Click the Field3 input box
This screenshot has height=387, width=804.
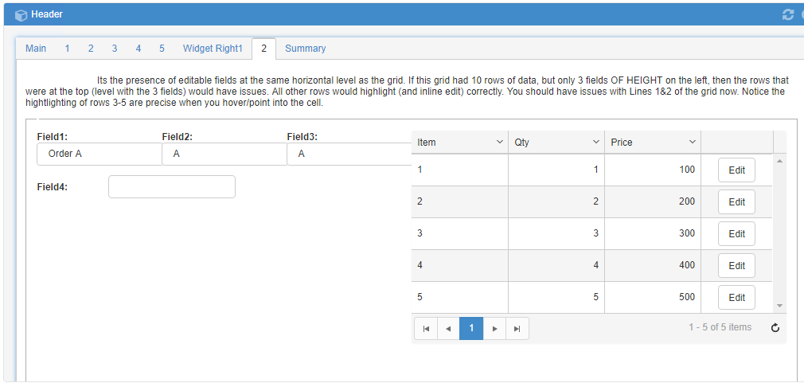coord(349,154)
